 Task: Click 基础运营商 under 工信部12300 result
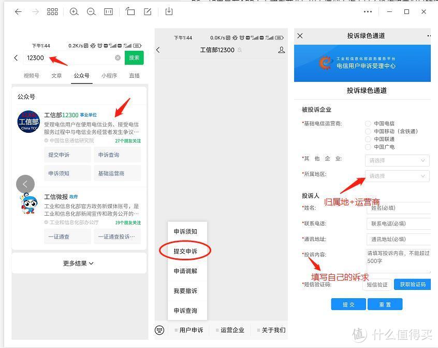tap(118, 173)
